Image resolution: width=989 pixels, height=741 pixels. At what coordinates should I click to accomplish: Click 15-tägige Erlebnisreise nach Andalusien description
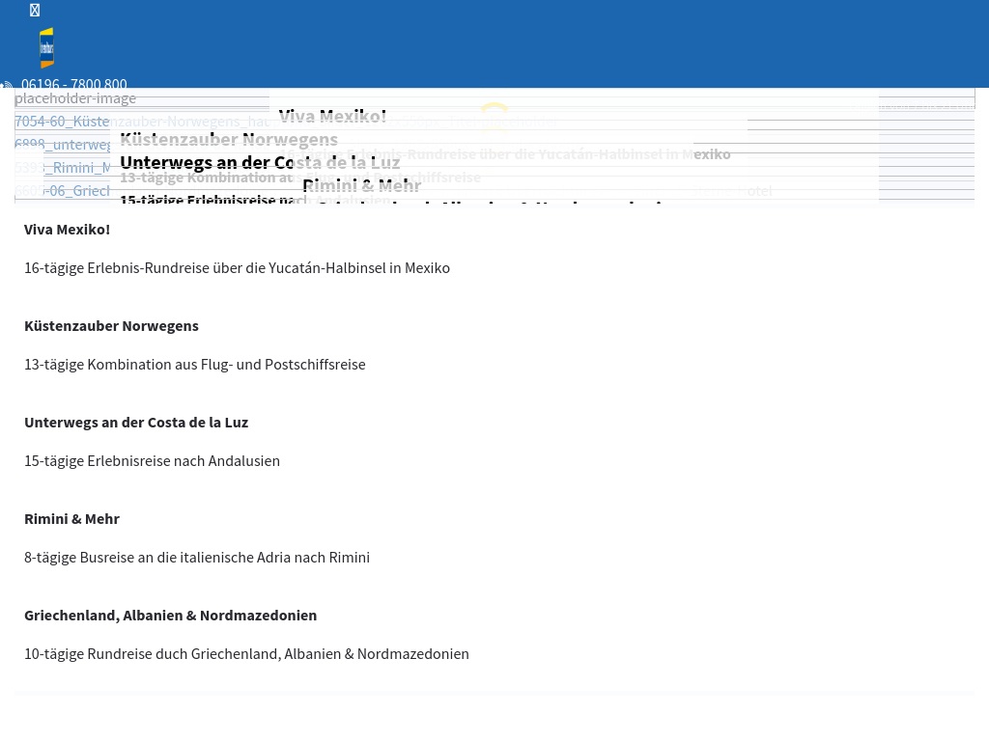pyautogui.click(x=152, y=461)
